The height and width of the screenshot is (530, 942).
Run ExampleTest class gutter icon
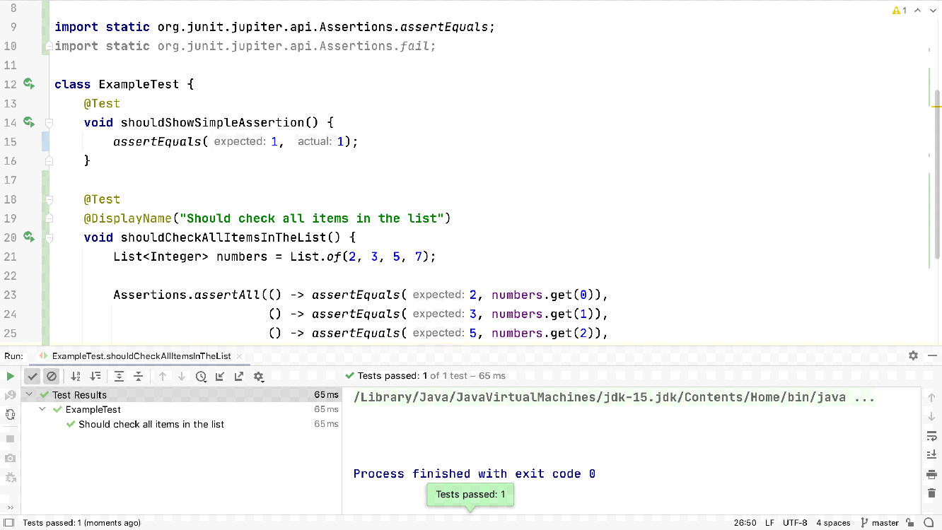click(x=29, y=84)
